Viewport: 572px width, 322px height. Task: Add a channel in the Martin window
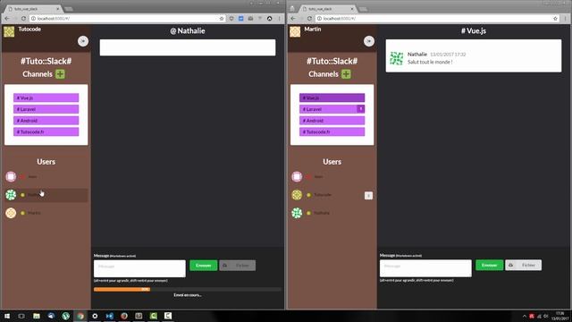(346, 74)
